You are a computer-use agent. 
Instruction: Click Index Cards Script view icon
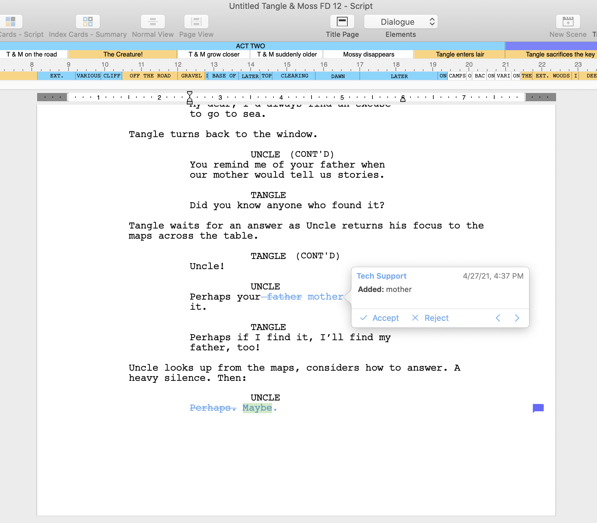pyautogui.click(x=11, y=22)
